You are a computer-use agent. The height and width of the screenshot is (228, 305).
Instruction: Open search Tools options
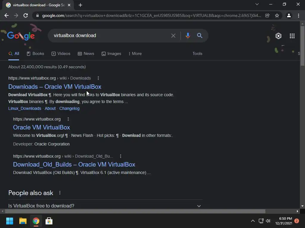point(197,54)
